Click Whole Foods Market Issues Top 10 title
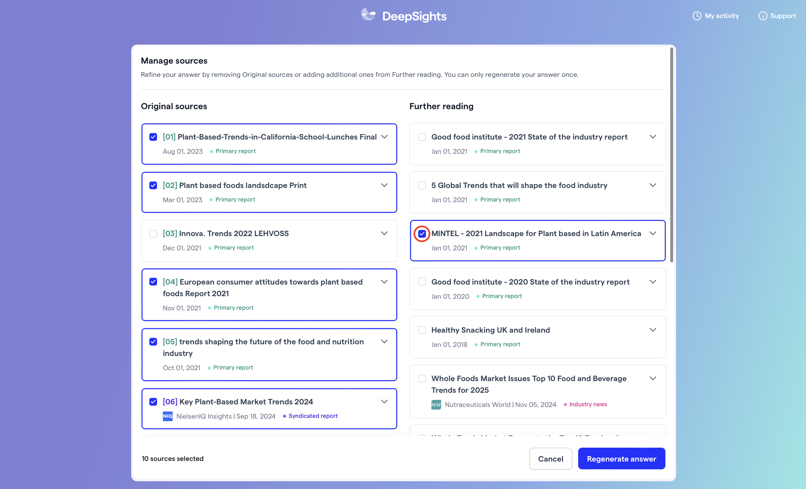Viewport: 806px width, 489px height. pyautogui.click(x=529, y=384)
